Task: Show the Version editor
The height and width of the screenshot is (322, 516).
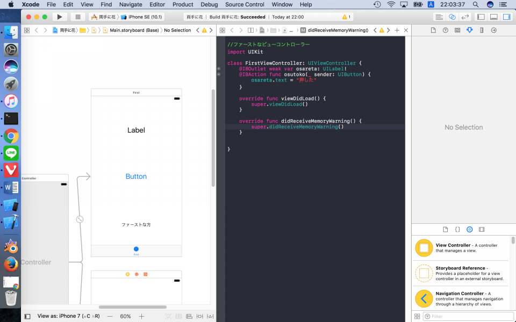Action: point(465,17)
